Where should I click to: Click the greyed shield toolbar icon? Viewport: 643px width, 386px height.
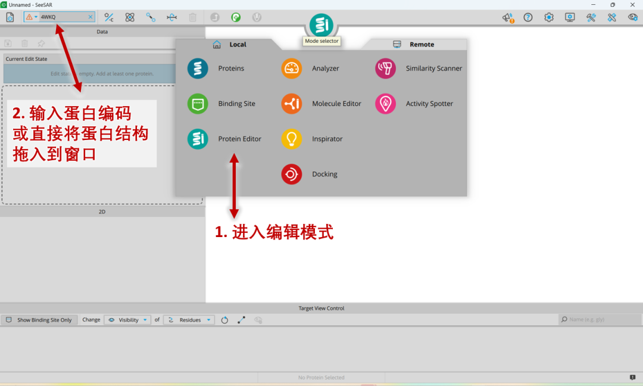257,17
